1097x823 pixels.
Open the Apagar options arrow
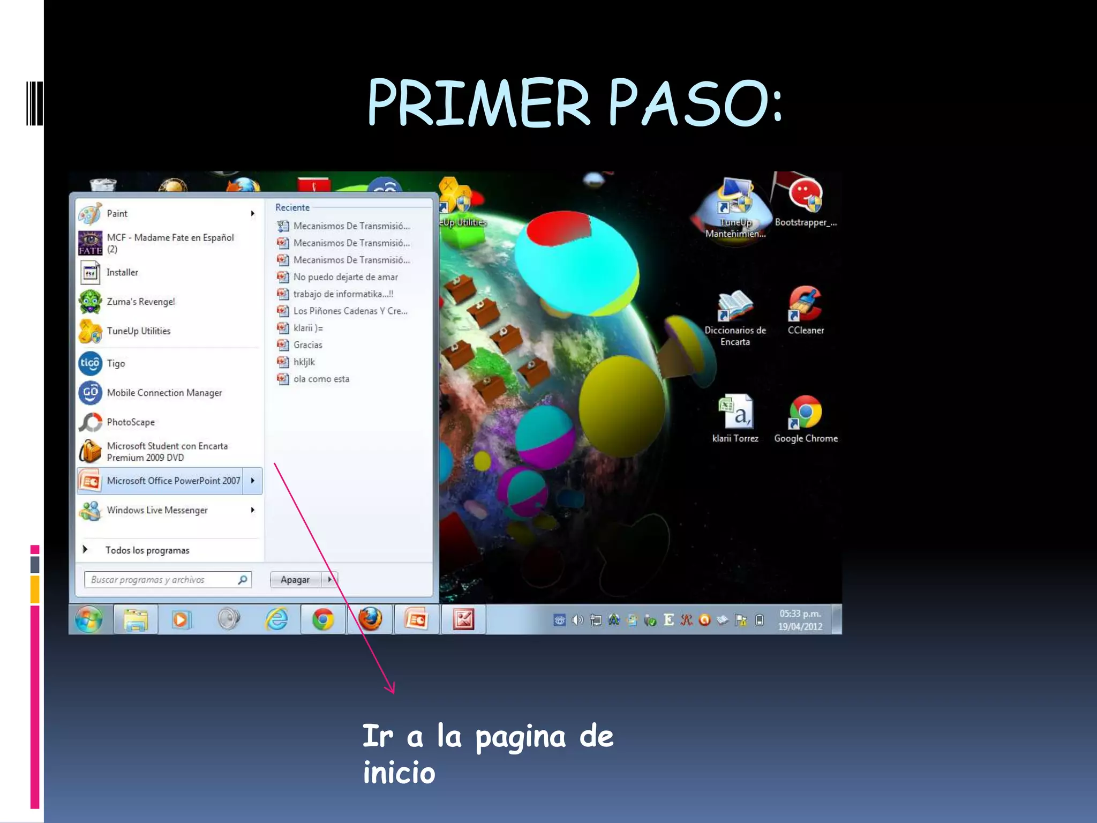click(329, 579)
